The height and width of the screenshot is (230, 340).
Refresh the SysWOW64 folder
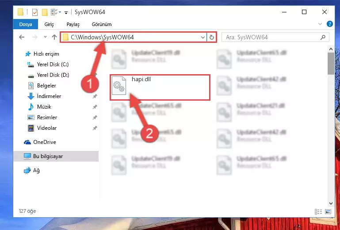pyautogui.click(x=212, y=37)
